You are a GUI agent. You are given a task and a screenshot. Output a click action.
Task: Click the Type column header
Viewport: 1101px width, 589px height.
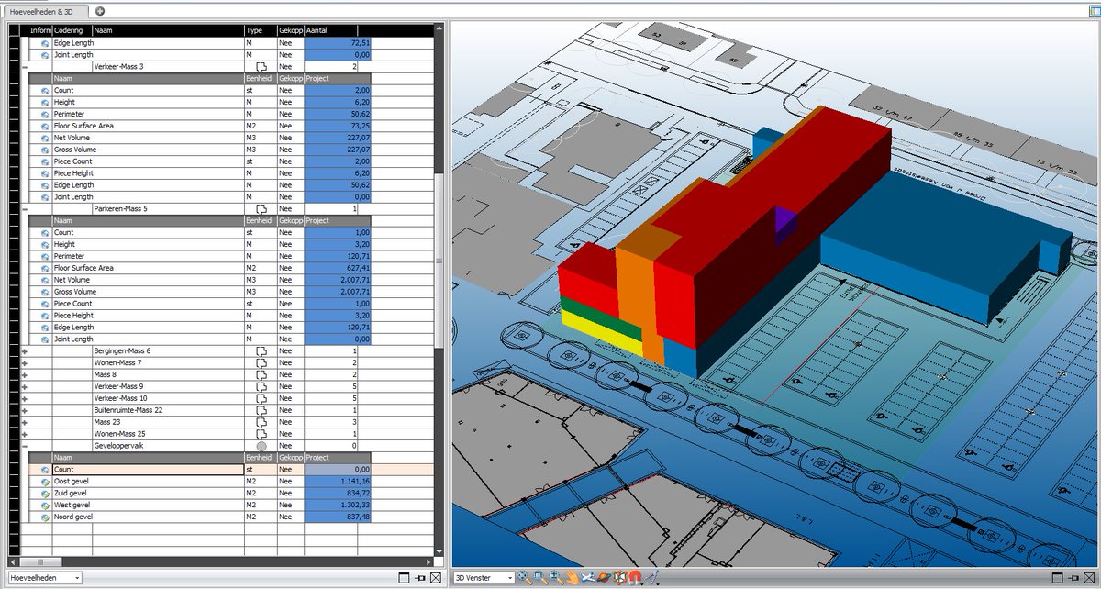261,30
